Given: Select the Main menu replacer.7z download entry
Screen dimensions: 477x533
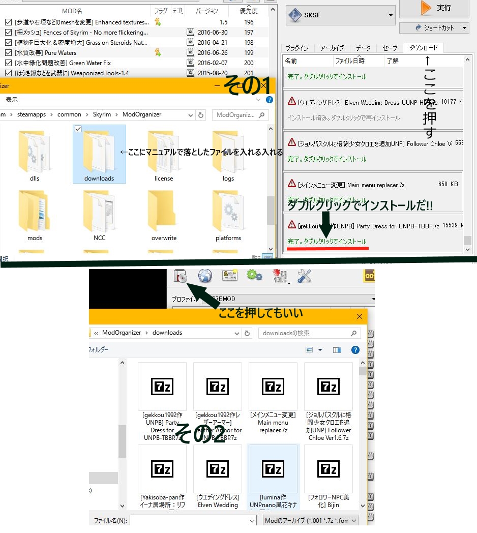Looking at the screenshot, I should click(373, 192).
